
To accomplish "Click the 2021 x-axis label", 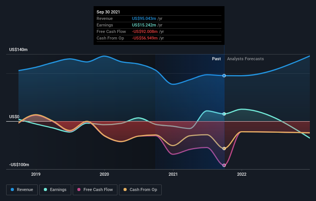I will (x=173, y=174).
